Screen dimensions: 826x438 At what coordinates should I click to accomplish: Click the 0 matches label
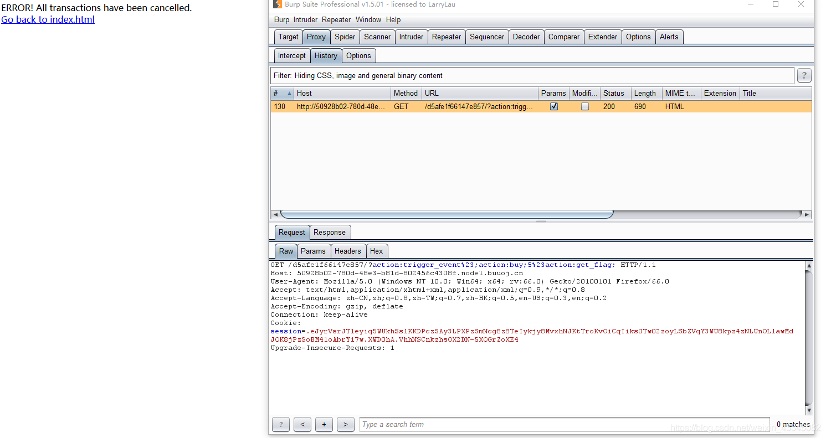(793, 425)
